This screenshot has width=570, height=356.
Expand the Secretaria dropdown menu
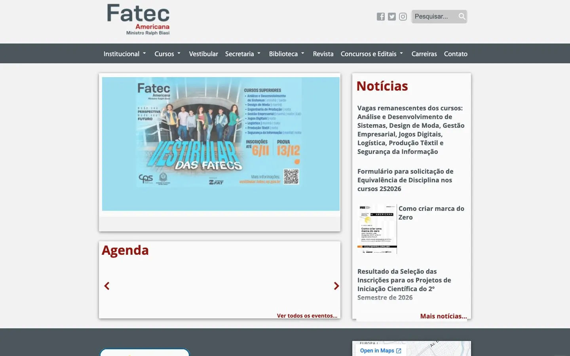[x=243, y=54]
